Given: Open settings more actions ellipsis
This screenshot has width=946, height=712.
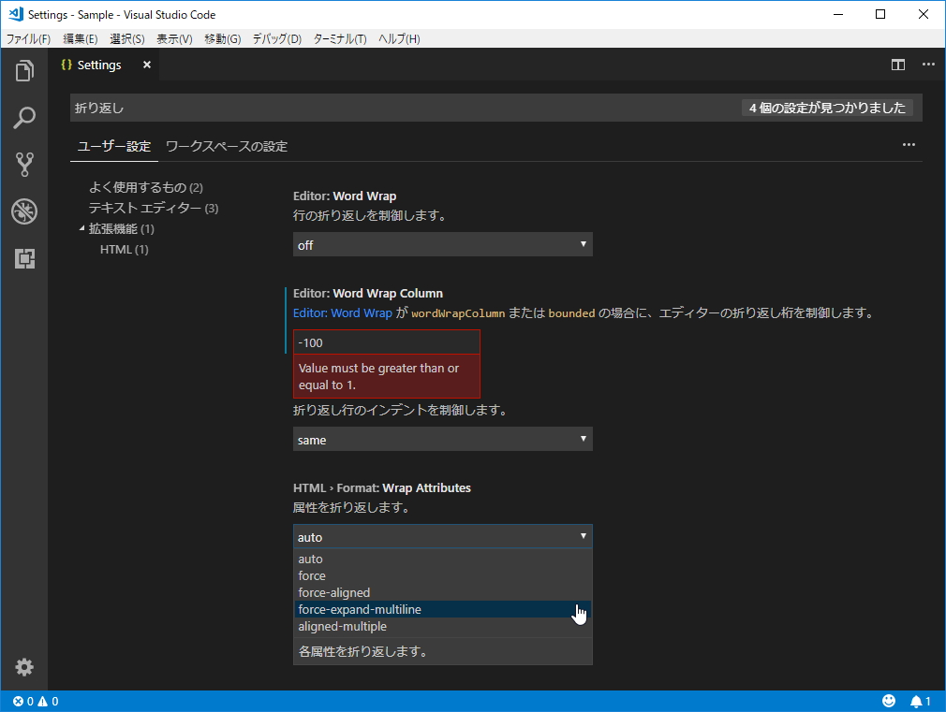Looking at the screenshot, I should point(909,145).
